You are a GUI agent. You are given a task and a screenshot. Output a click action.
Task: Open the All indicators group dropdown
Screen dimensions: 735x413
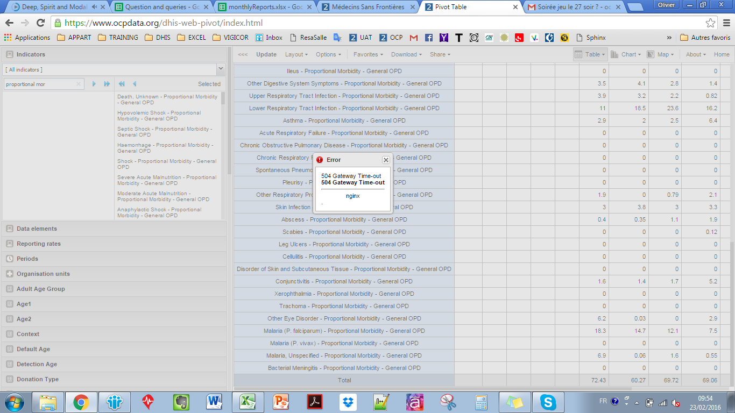pyautogui.click(x=220, y=69)
